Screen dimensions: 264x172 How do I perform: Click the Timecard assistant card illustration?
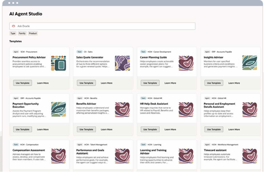(x=250, y=156)
